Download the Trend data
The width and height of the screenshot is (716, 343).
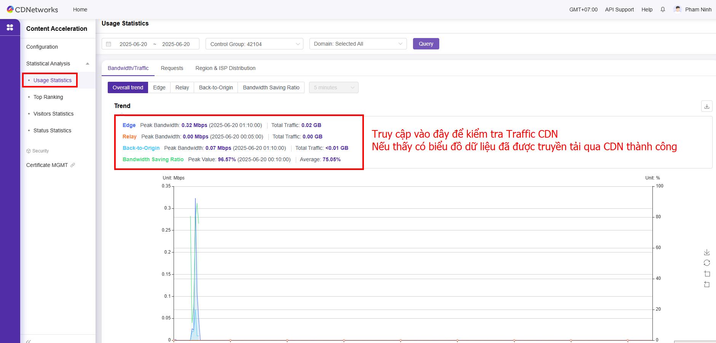706,106
